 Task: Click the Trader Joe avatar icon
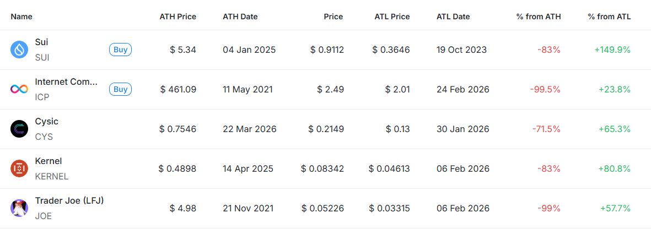tap(19, 209)
